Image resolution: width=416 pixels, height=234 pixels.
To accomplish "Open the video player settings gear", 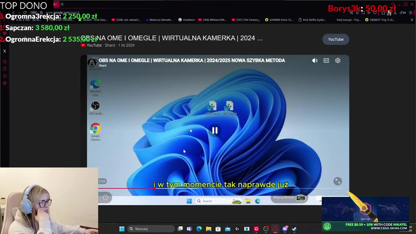I will click(x=338, y=60).
